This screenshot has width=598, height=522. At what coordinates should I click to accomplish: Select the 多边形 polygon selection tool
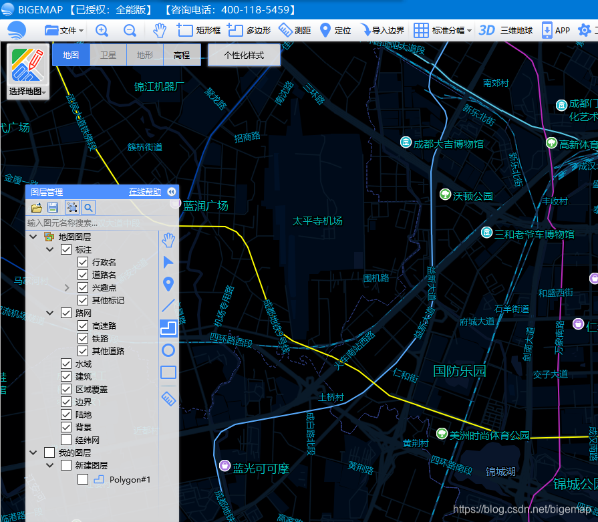point(249,30)
